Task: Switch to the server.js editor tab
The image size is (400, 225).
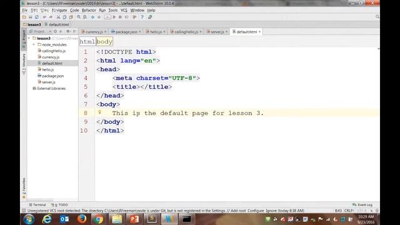Action: [217, 32]
